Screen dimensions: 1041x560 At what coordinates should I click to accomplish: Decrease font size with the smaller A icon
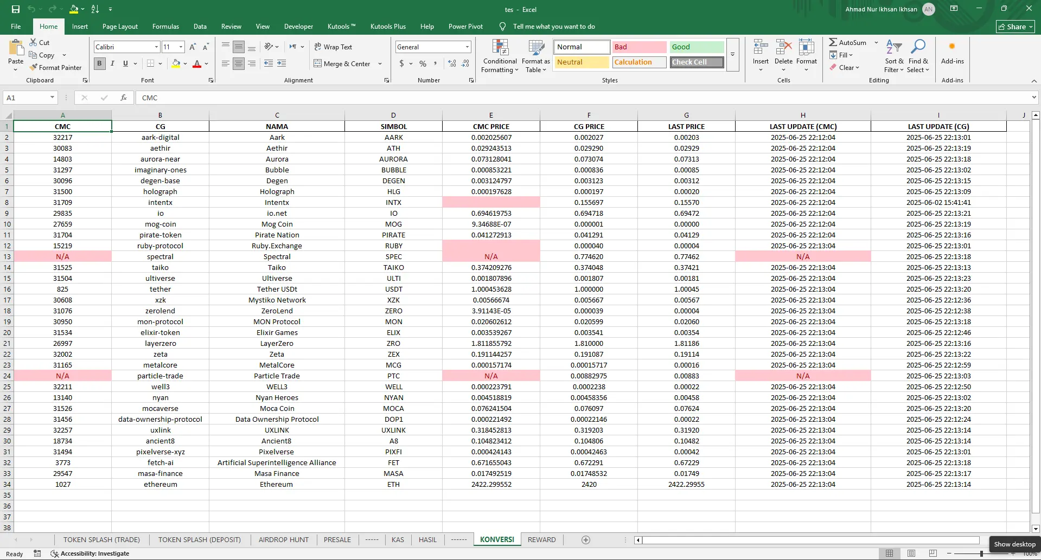tap(206, 47)
